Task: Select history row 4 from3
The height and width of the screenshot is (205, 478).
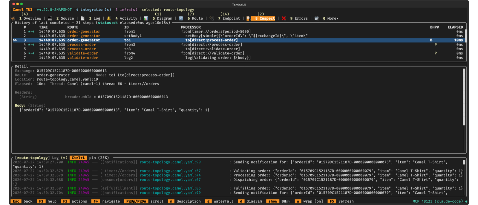Action: [x=239, y=45]
